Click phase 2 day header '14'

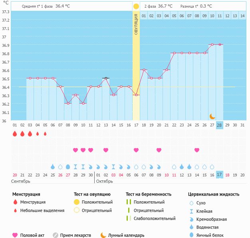[x=242, y=16]
